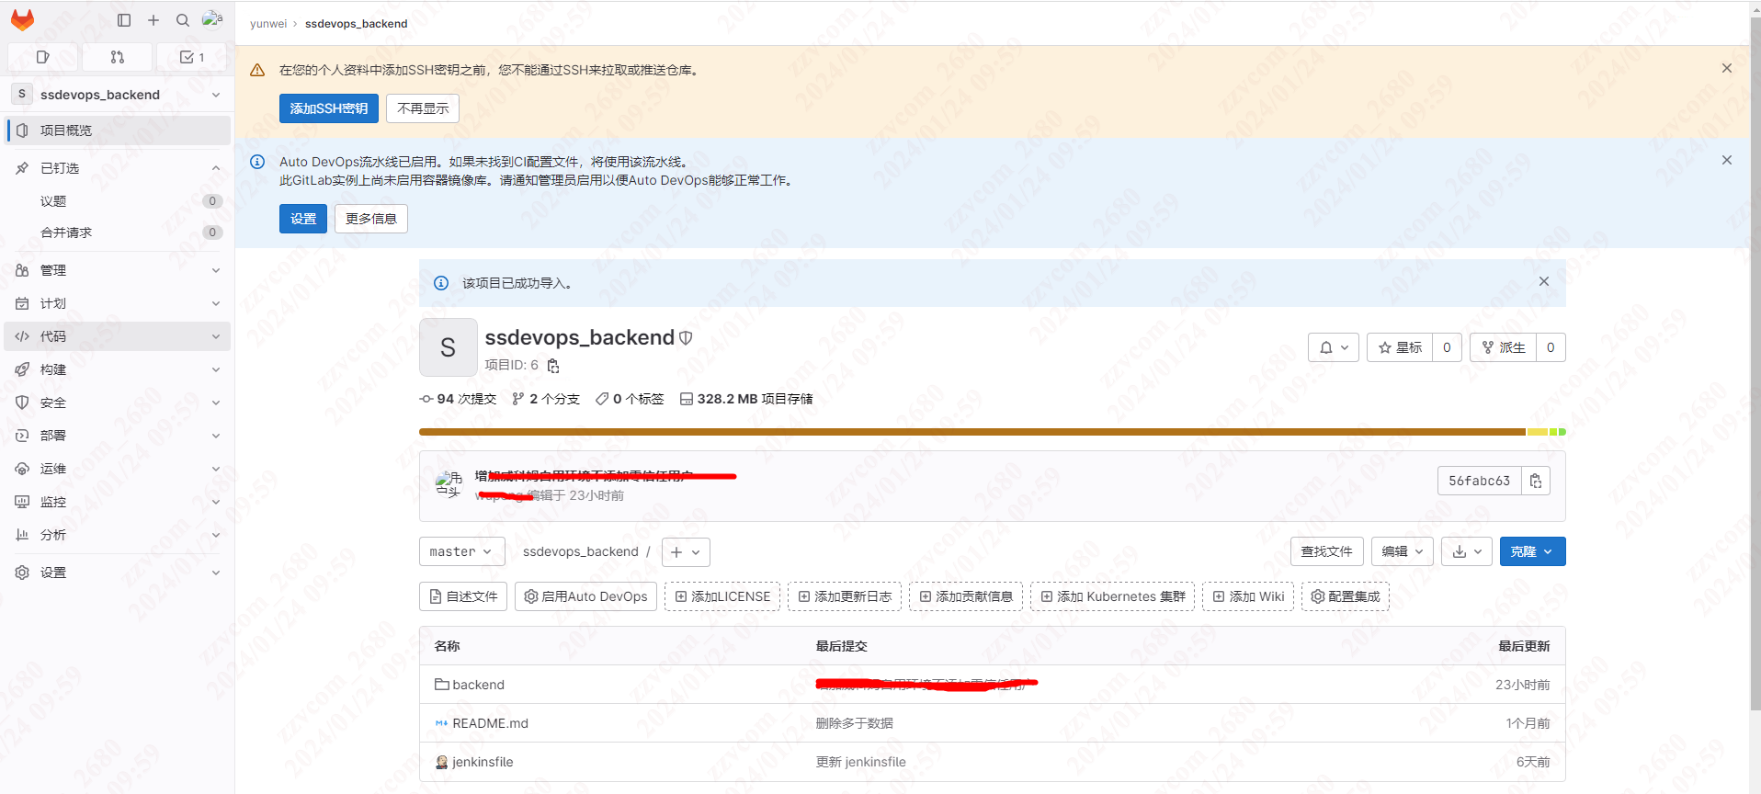This screenshot has width=1761, height=794.
Task: Select 项目概览 in sidebar
Action: pos(118,130)
